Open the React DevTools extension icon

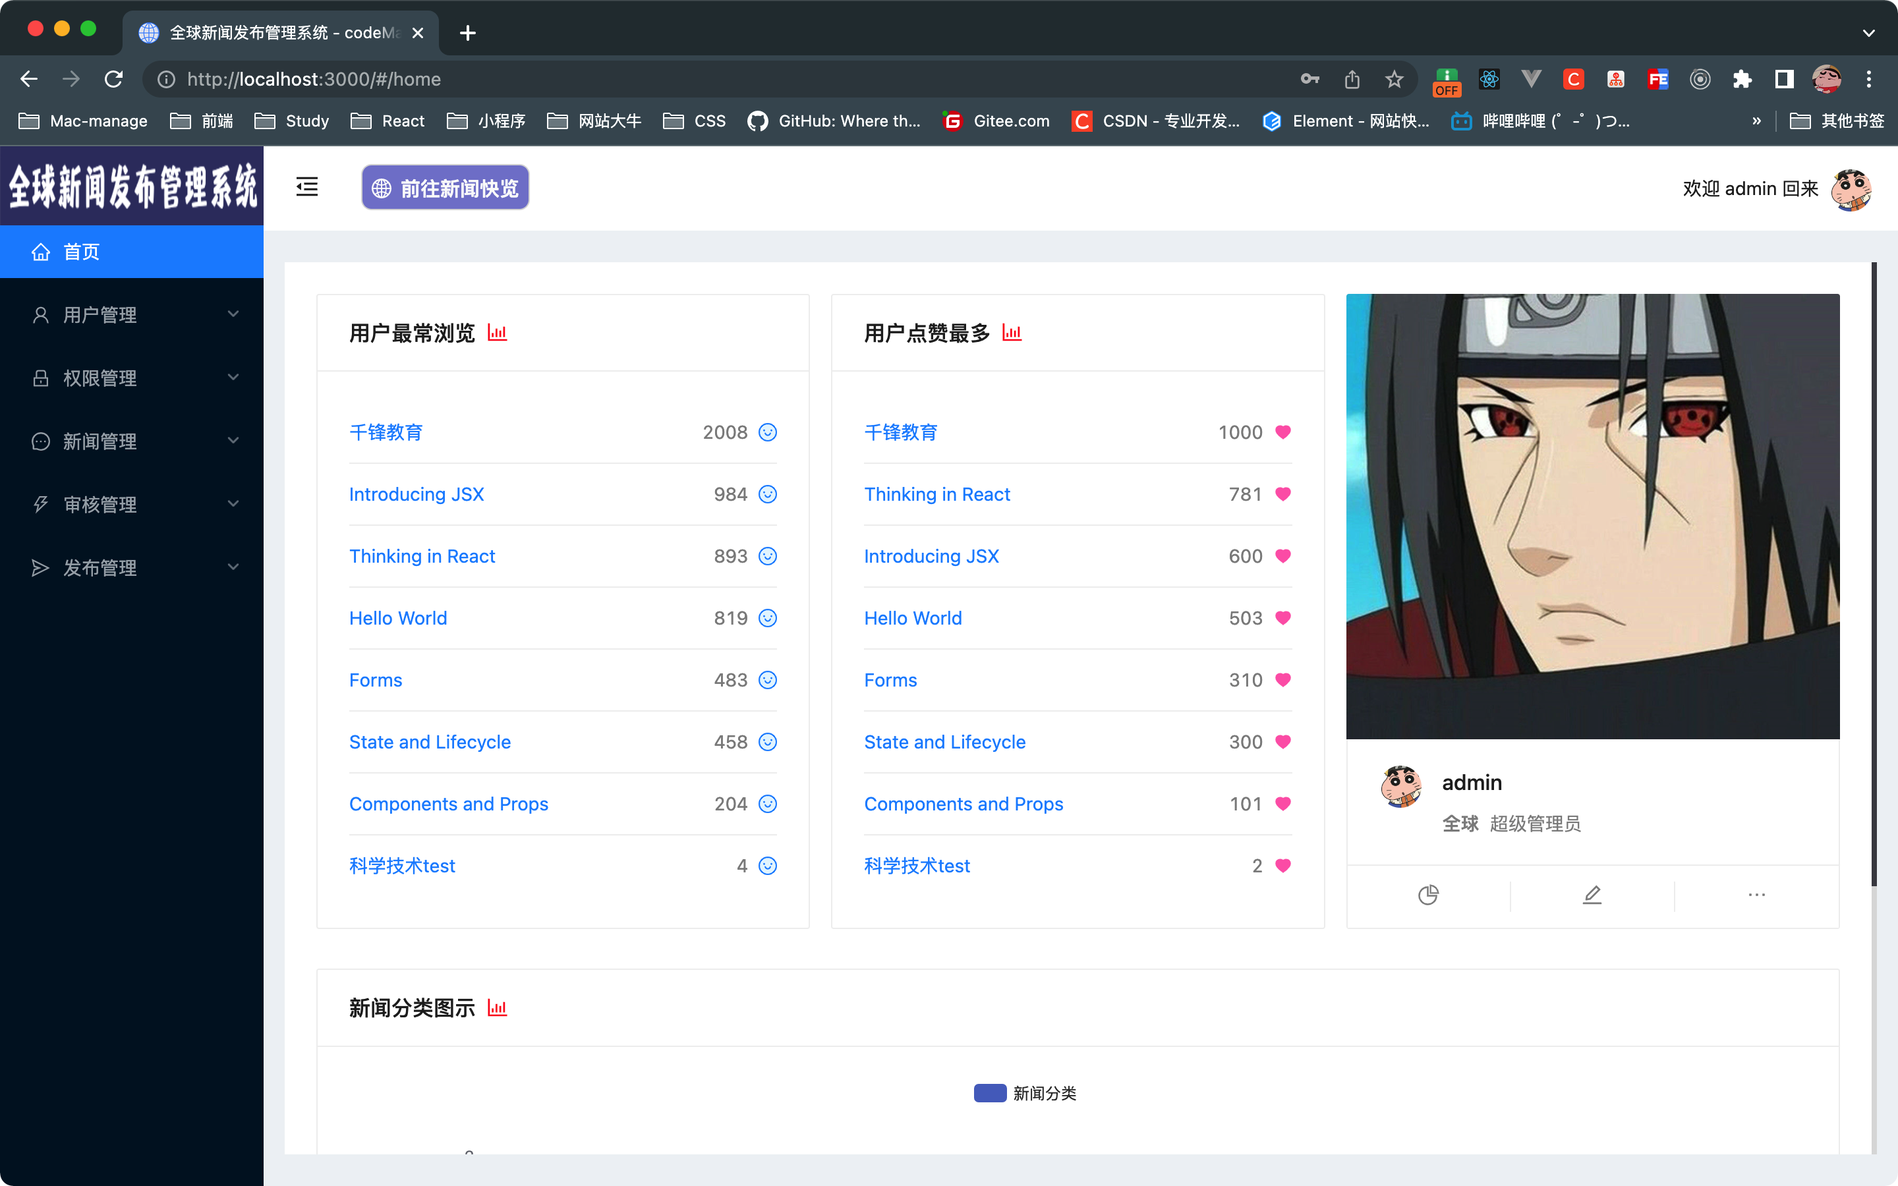[x=1489, y=79]
